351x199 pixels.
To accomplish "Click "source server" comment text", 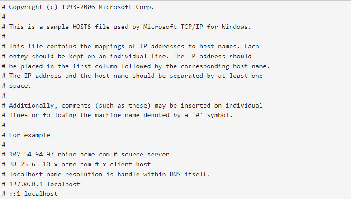I will (145, 155).
